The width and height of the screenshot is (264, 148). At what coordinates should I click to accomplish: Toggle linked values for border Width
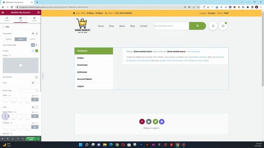tap(35, 99)
